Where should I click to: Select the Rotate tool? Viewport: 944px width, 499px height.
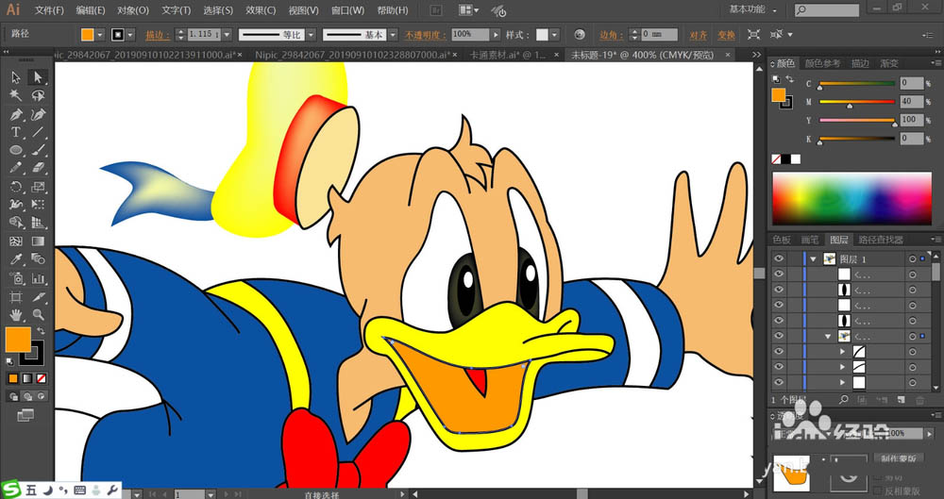pyautogui.click(x=16, y=187)
